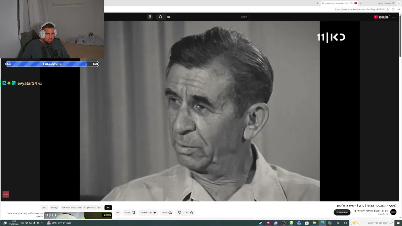This screenshot has width=402, height=226.
Task: Like the video with thumbs-up button
Action: [190, 213]
